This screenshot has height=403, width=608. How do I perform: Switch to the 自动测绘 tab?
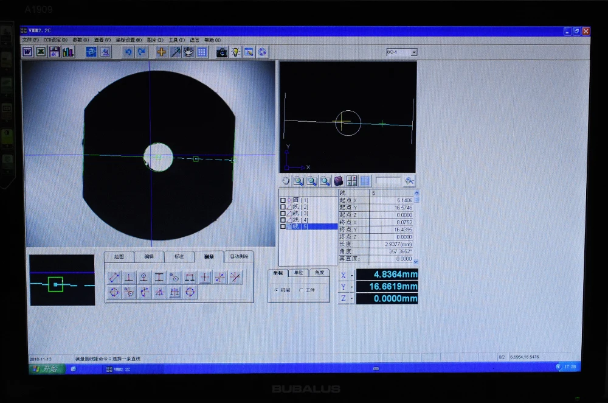[x=239, y=257]
